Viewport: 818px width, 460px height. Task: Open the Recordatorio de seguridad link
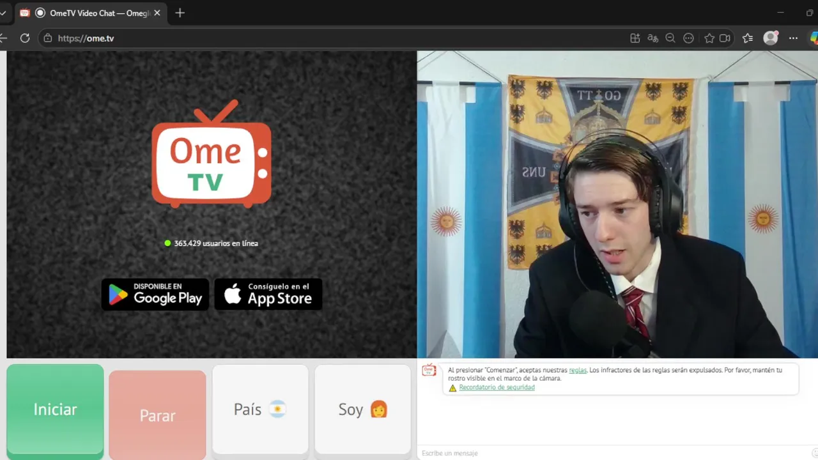(x=497, y=387)
